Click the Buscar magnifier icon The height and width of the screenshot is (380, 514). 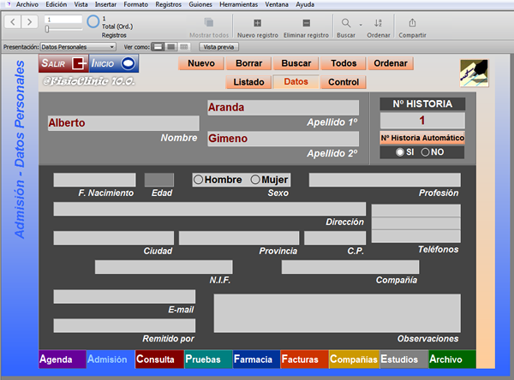pyautogui.click(x=346, y=23)
